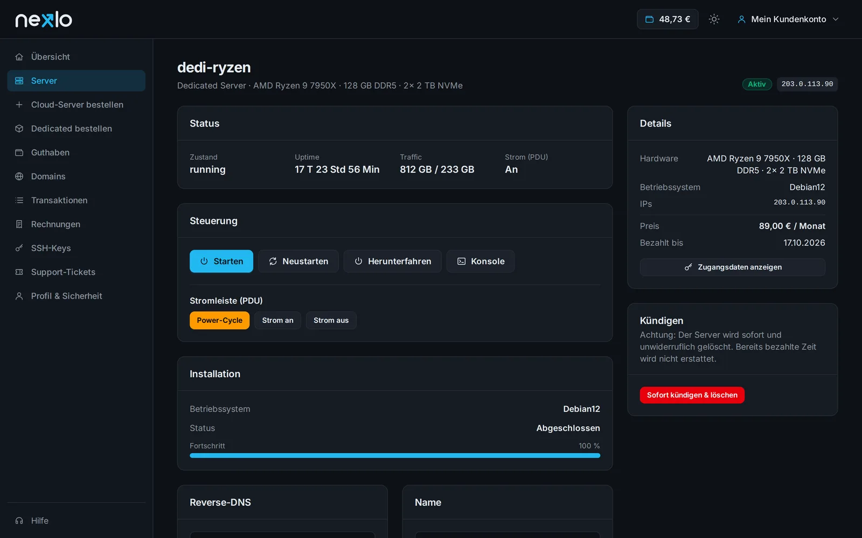862x538 pixels.
Task: Click the key icon beside SSH-Keys
Action: 19,249
